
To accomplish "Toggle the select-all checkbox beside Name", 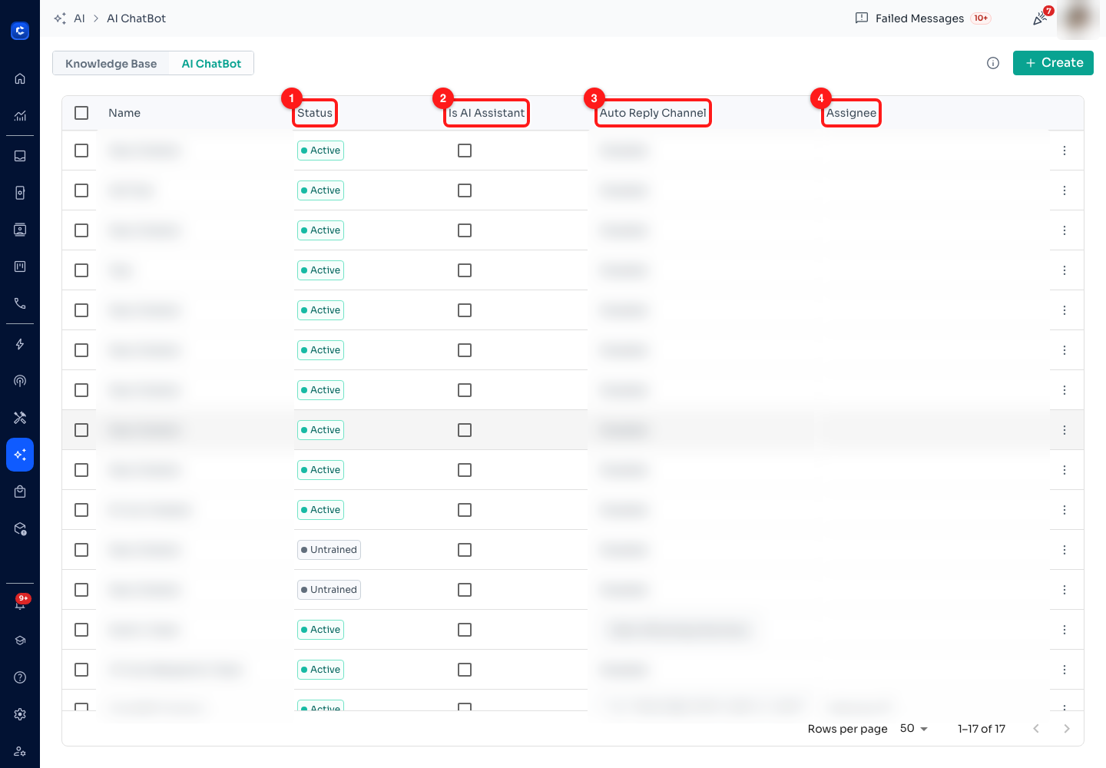I will pyautogui.click(x=81, y=113).
